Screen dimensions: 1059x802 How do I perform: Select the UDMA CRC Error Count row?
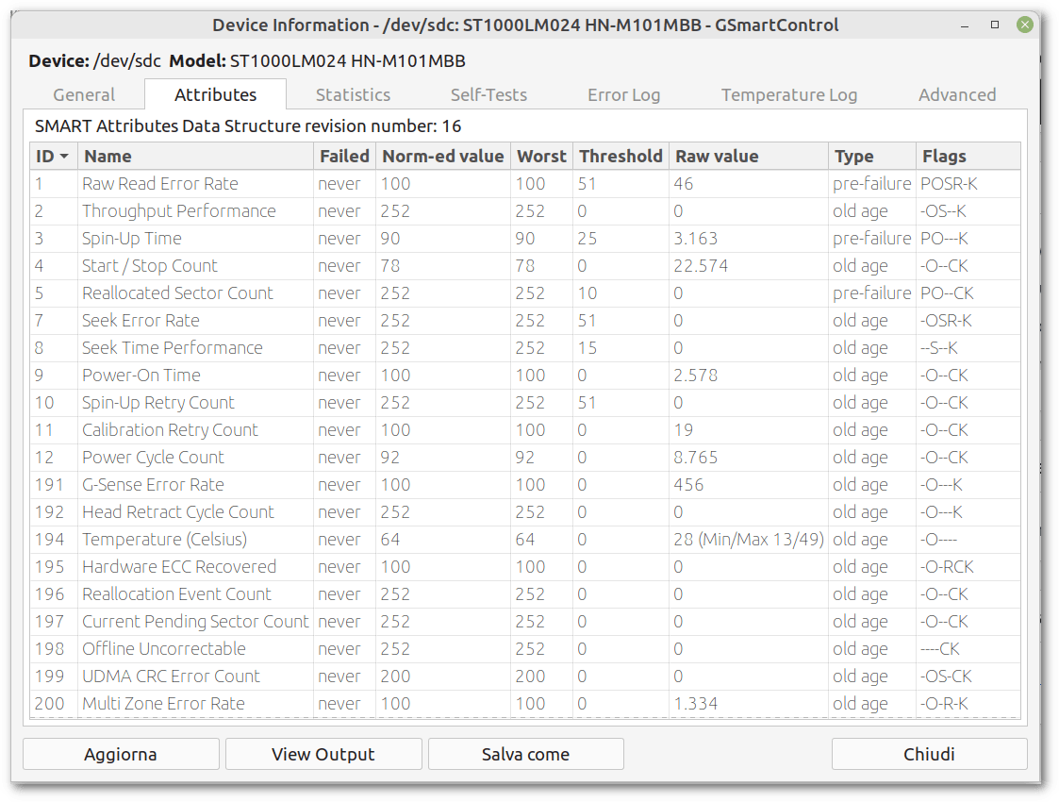[524, 677]
